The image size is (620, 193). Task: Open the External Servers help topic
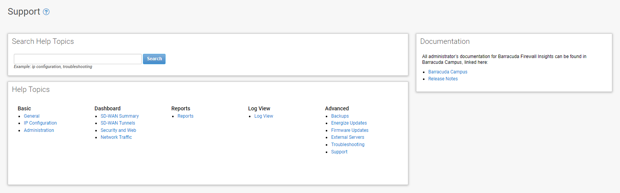(x=348, y=137)
